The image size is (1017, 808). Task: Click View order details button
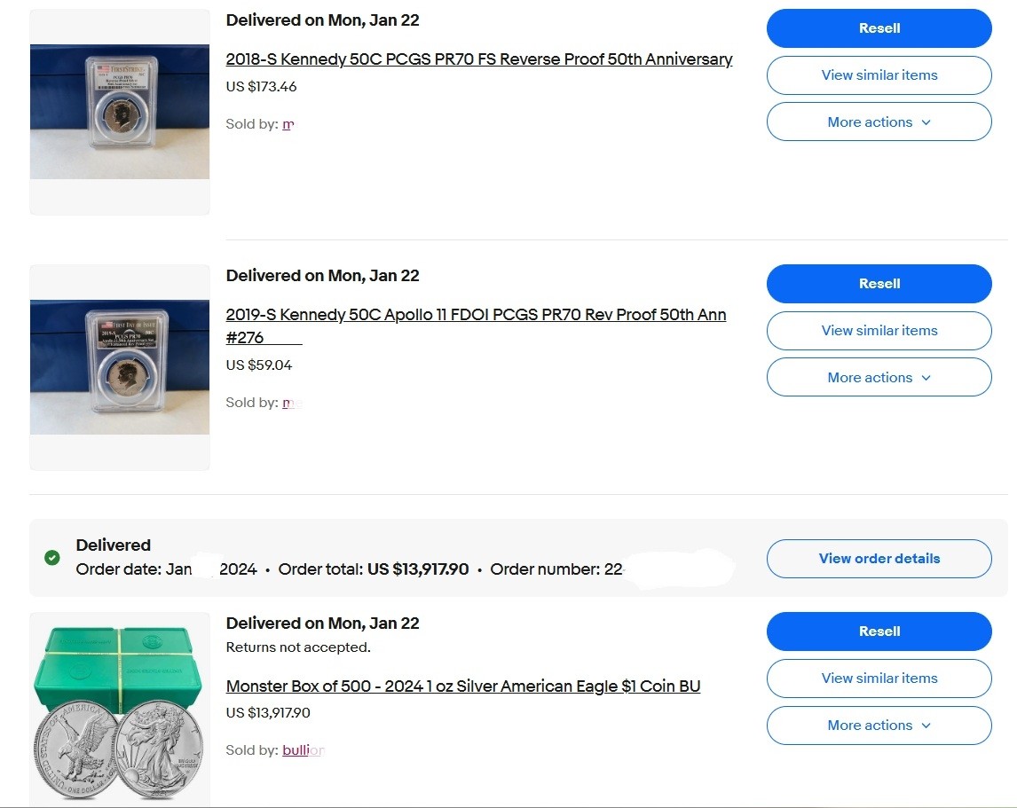[879, 559]
